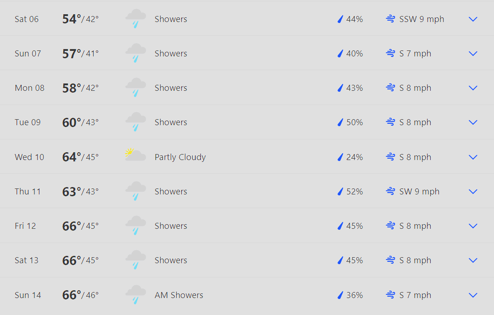Select the Mon 08 date label
This screenshot has height=315, width=494.
pos(30,88)
